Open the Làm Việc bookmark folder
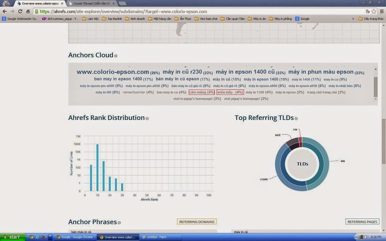 click(x=90, y=19)
